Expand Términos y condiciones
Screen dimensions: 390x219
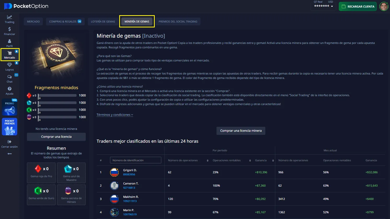(x=115, y=115)
